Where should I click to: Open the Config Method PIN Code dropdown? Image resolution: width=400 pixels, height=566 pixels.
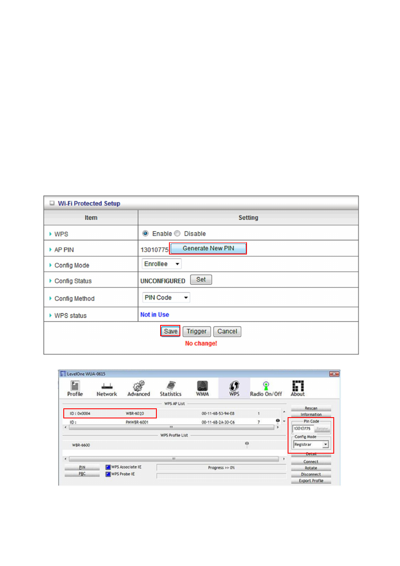166,298
